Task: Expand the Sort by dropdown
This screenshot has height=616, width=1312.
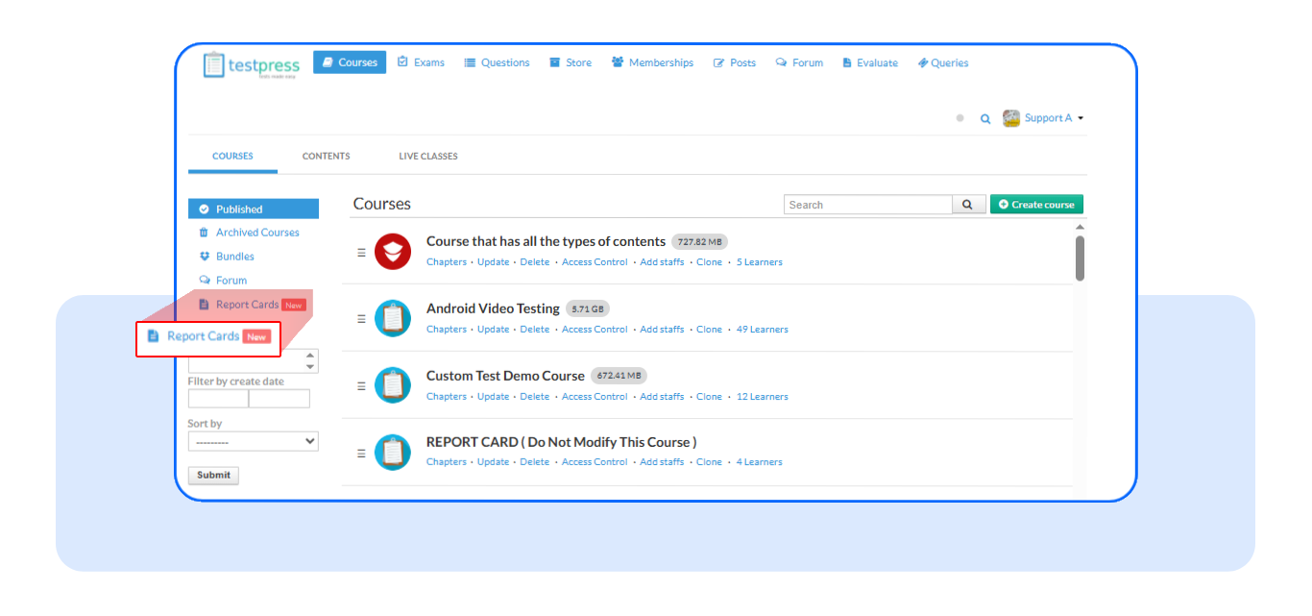Action: click(x=253, y=441)
